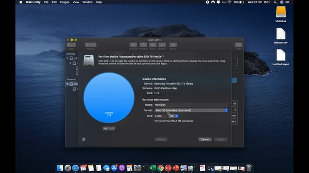Open Messages from the dock
Viewport: 309px width, 173px height.
(x=106, y=168)
